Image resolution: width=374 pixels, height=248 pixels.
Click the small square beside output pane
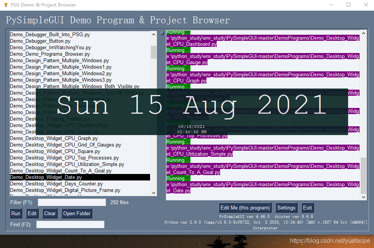pos(162,33)
